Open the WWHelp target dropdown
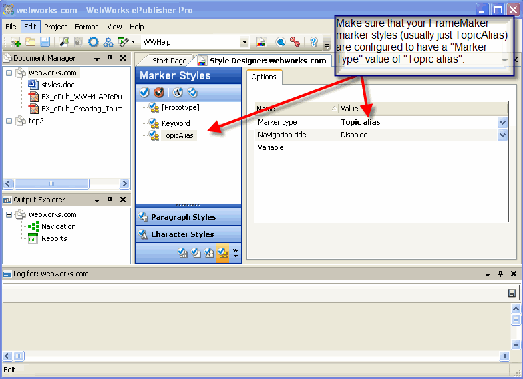 (x=245, y=42)
